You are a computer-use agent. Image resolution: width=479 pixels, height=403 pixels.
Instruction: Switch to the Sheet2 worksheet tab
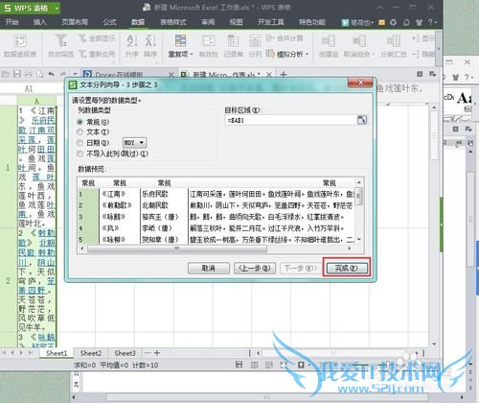(x=91, y=353)
